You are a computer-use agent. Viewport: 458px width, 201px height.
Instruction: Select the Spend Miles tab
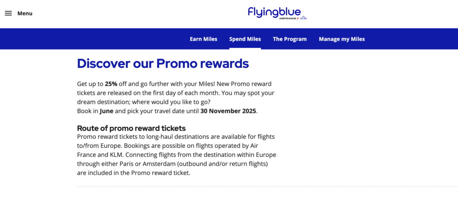(245, 39)
